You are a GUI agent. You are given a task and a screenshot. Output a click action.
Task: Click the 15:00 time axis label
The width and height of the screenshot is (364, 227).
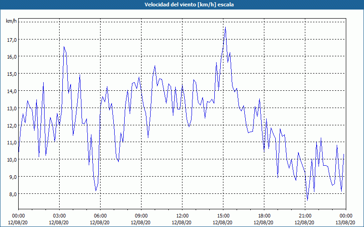pyautogui.click(x=223, y=216)
